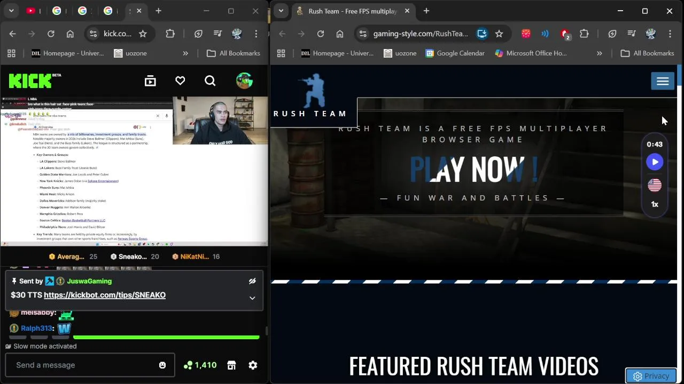Open the emoji picker in chat input
Screen dimensions: 684x384
(162, 365)
